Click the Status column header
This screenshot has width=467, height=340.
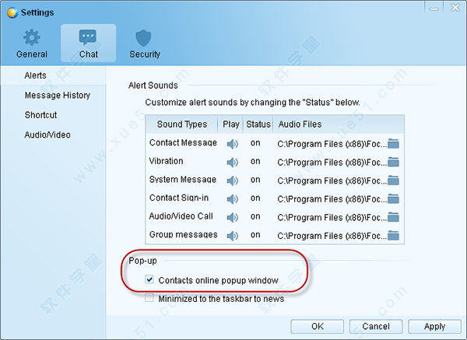(258, 124)
